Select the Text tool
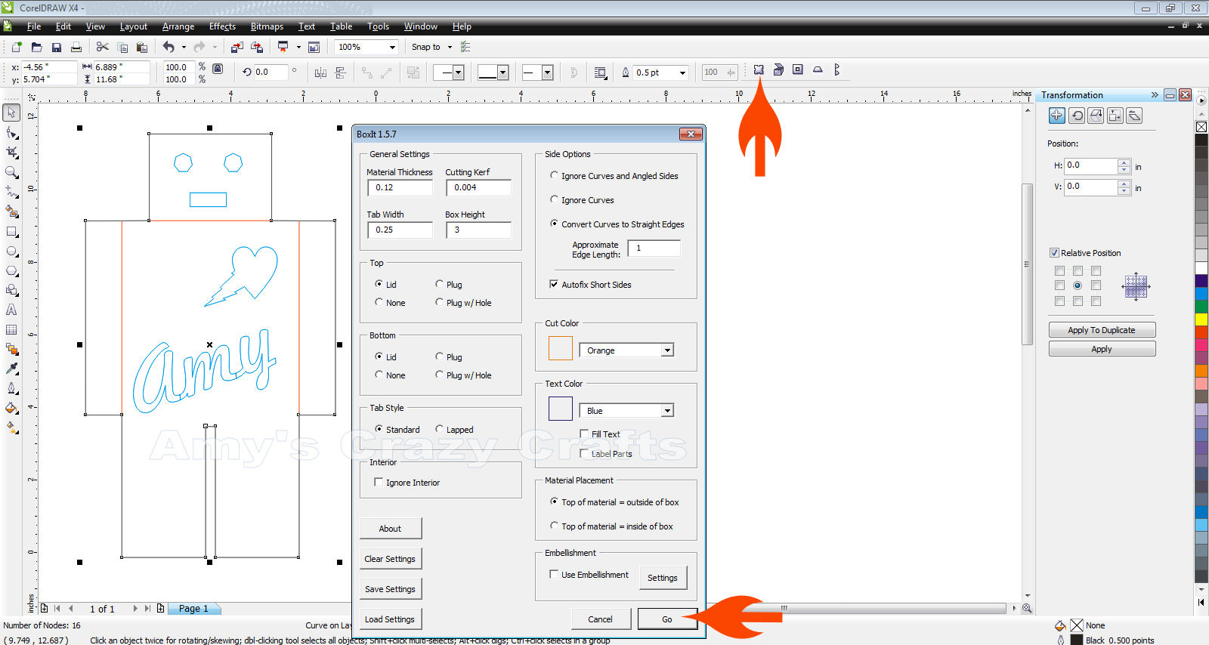Screen dimensions: 1209x645 point(11,310)
